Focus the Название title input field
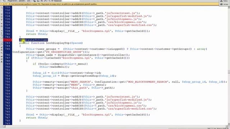 pos(71,1)
